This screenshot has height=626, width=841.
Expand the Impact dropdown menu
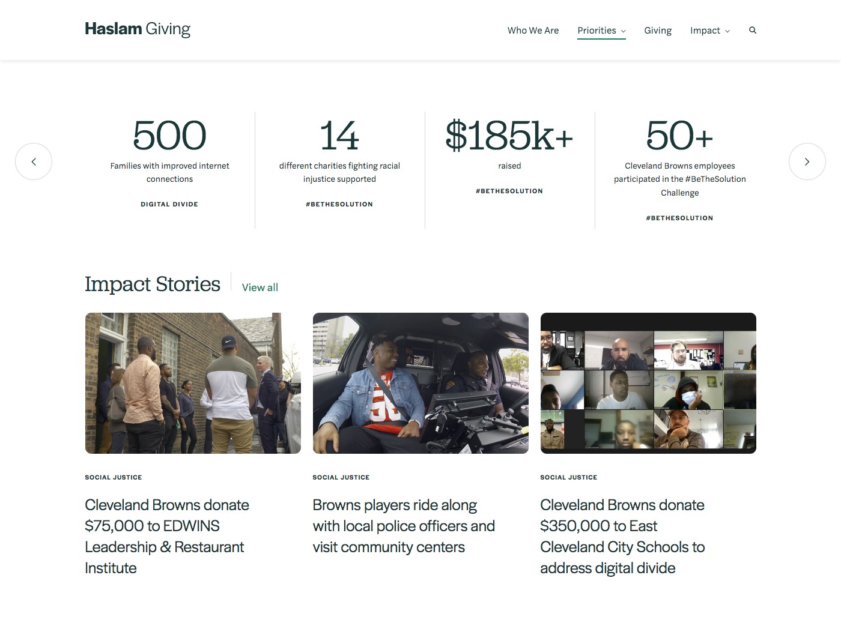[709, 31]
